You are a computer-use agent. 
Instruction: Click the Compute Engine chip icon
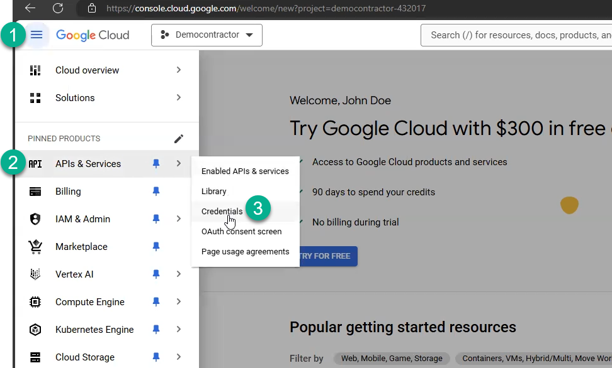coord(35,302)
